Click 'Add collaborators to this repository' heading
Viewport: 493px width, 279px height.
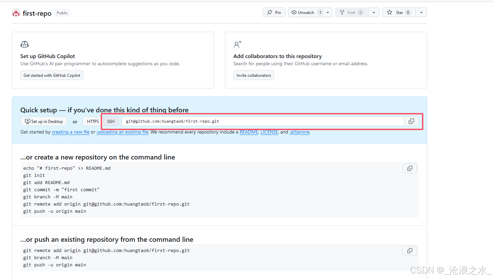coord(278,56)
